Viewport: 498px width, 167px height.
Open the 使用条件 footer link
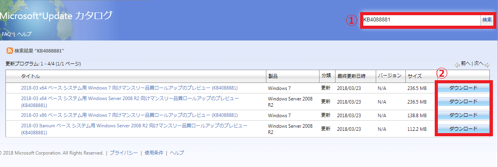[x=154, y=153]
